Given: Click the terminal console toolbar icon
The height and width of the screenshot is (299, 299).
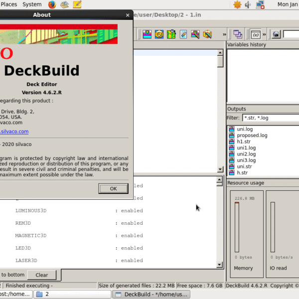Looking at the screenshot, I should 276,34.
